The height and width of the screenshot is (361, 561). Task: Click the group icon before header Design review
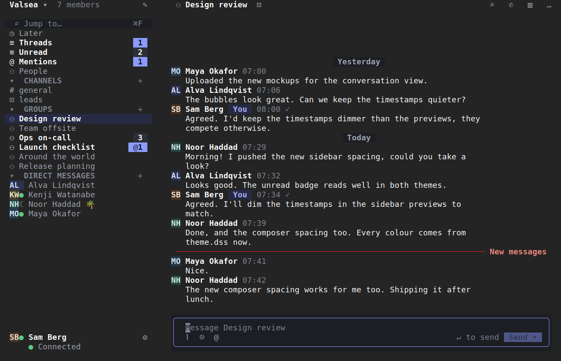[178, 5]
